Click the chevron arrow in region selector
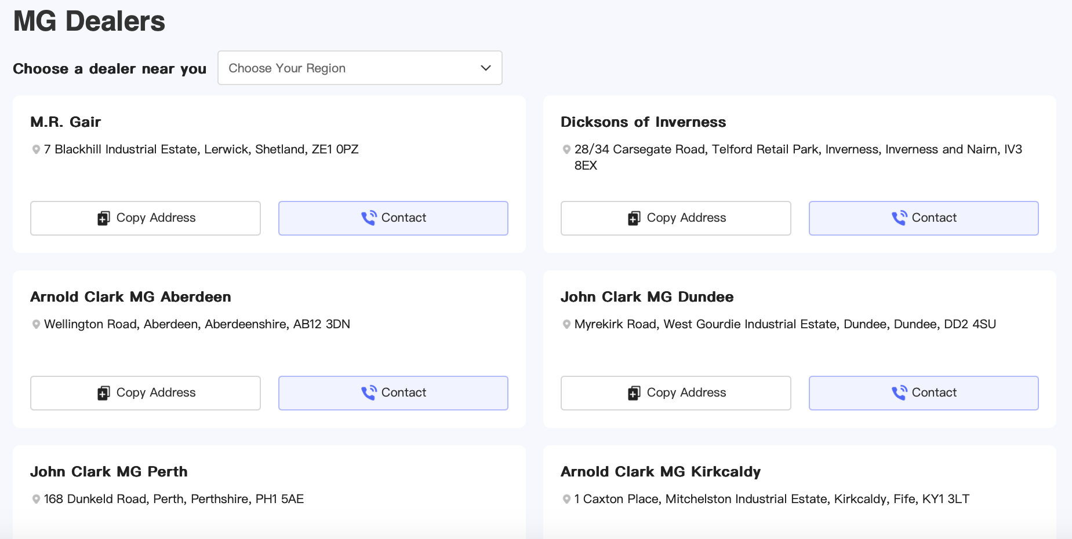This screenshot has width=1072, height=539. pos(486,68)
